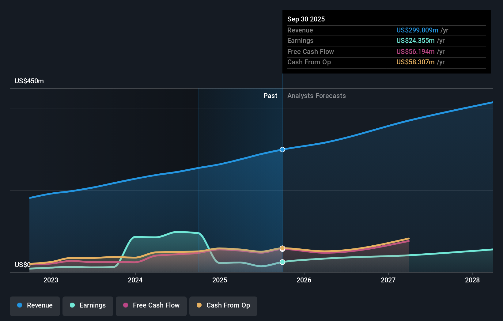Image resolution: width=503 pixels, height=321 pixels.
Task: Click the US$450m axis label
Action: click(29, 81)
